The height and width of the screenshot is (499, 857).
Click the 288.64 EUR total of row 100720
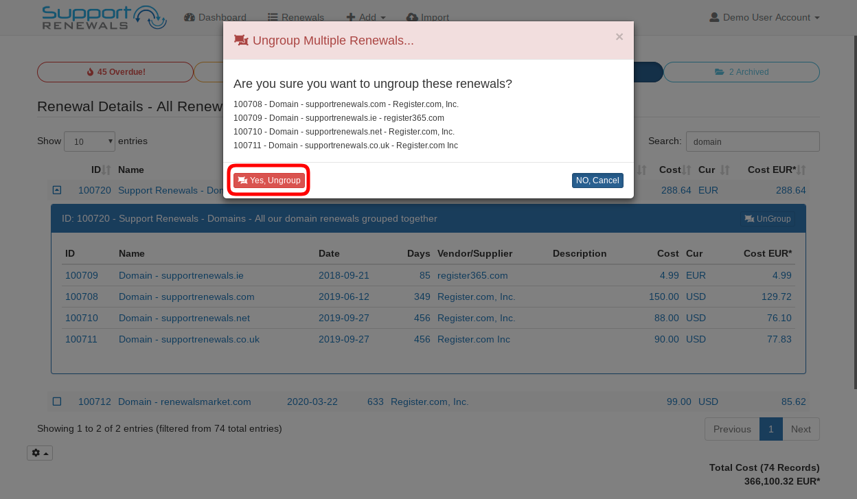click(x=791, y=190)
